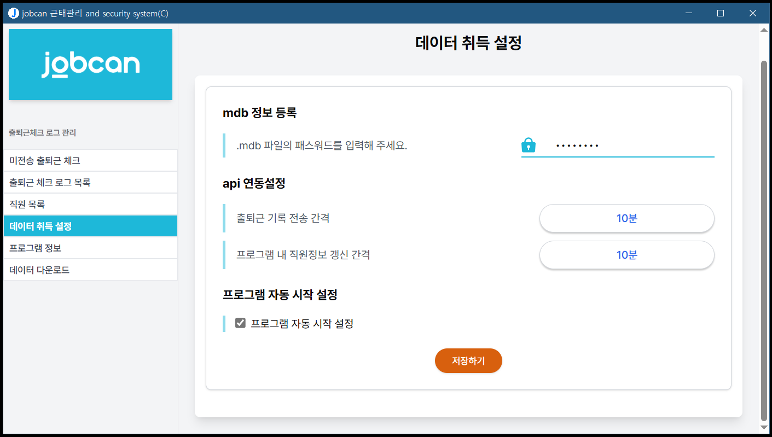This screenshot has width=772, height=437.
Task: Click the scrollbar up arrow
Action: tap(764, 30)
